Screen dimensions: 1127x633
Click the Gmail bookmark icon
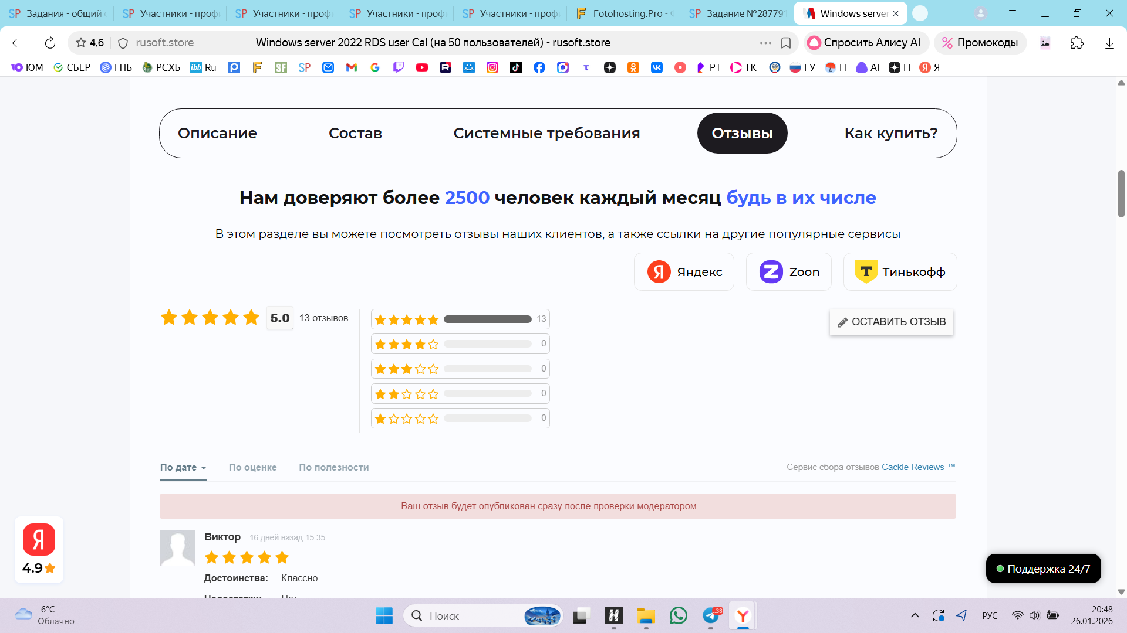(x=352, y=67)
